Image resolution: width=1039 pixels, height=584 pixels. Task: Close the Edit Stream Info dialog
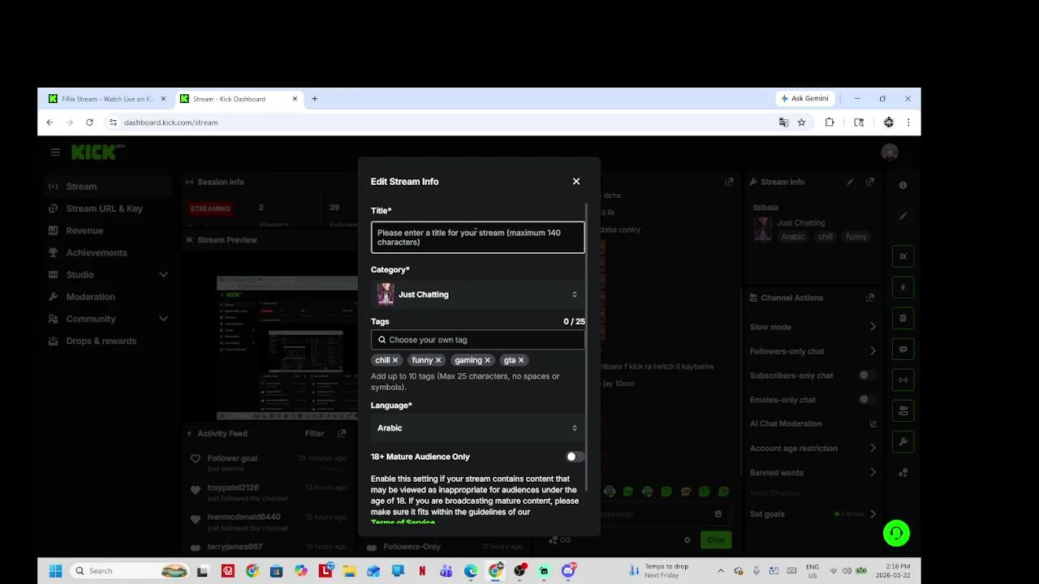tap(576, 182)
